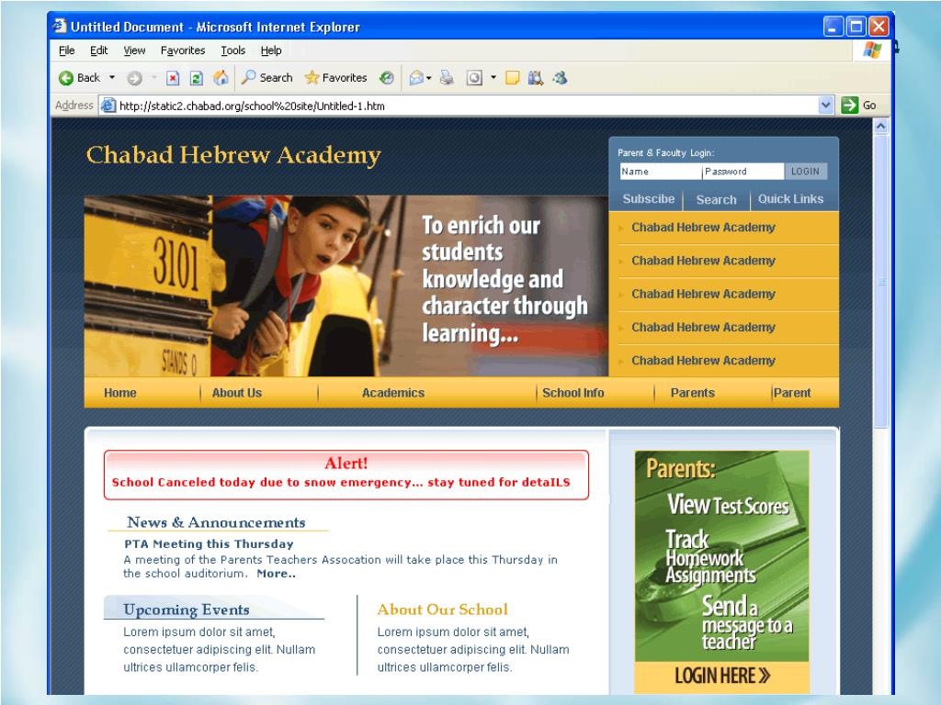941x705 pixels.
Task: Open the File menu
Action: [x=66, y=51]
